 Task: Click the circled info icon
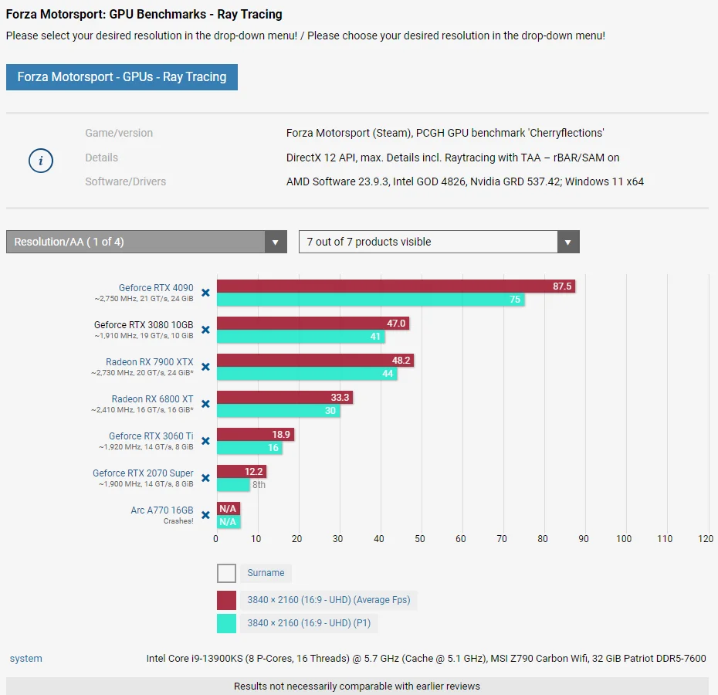[41, 161]
